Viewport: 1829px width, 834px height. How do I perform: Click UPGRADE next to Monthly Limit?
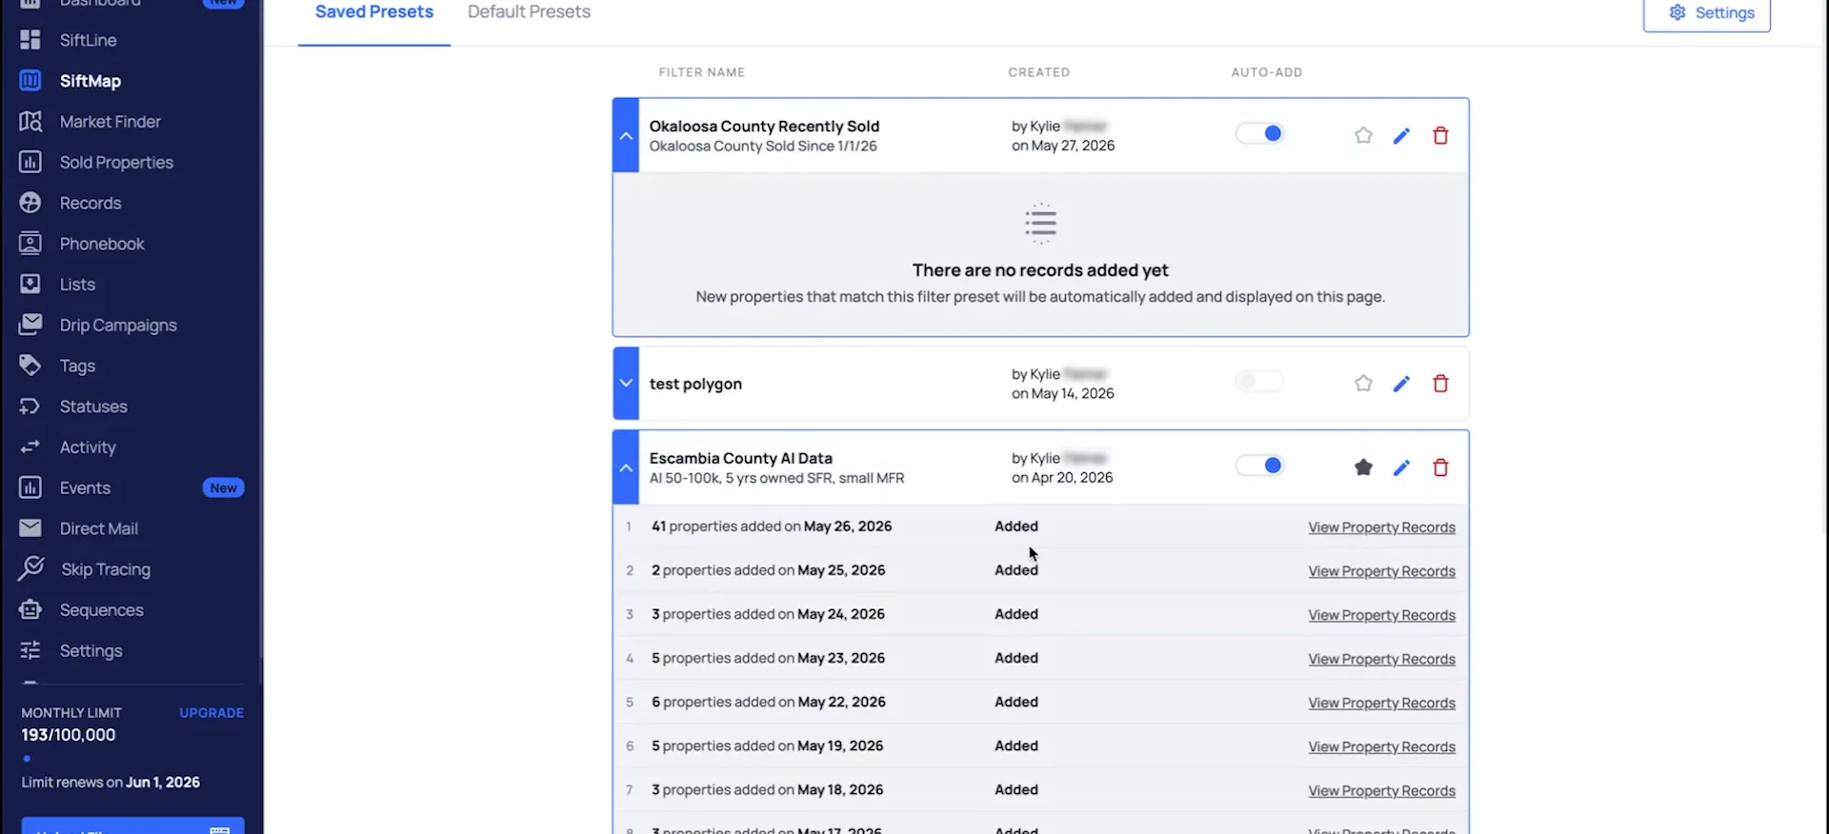point(211,713)
